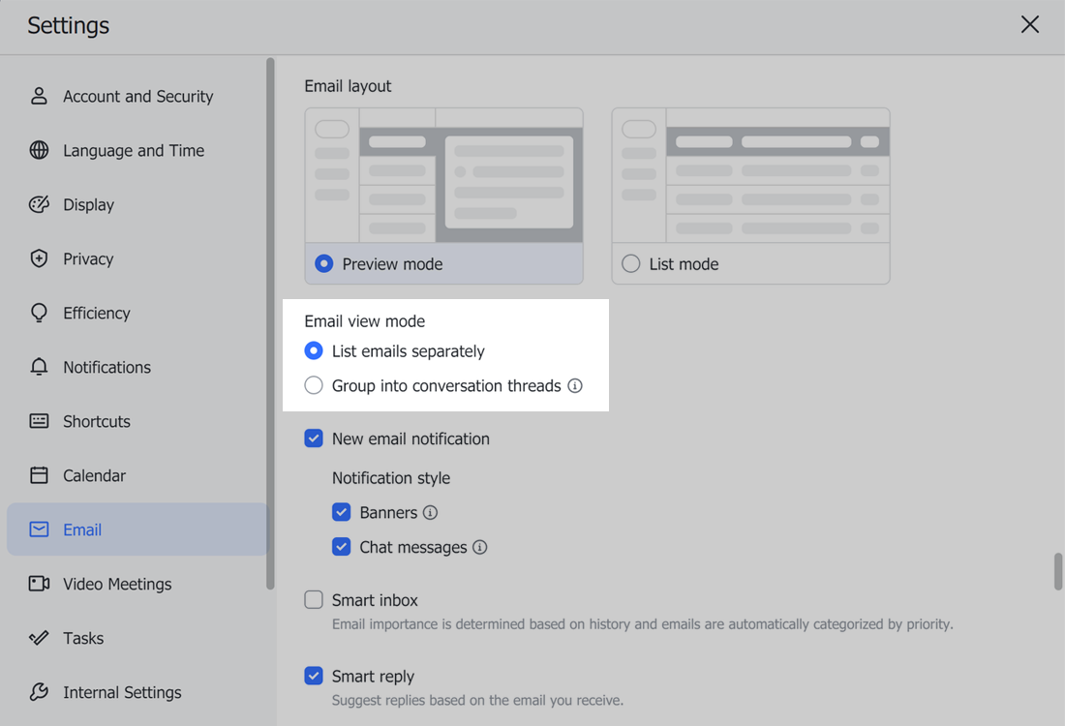
Task: Click the Shortcuts keyboard icon
Action: pos(39,421)
